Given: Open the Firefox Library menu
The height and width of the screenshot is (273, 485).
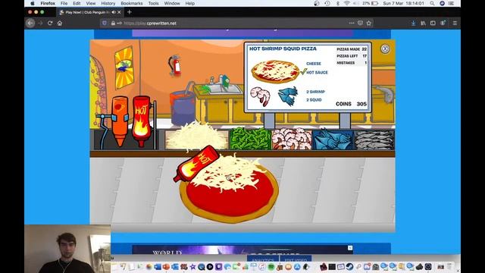Looking at the screenshot, I should pos(423,24).
